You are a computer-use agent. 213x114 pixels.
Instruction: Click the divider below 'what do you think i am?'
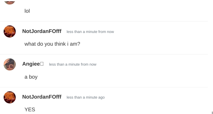[104, 54]
